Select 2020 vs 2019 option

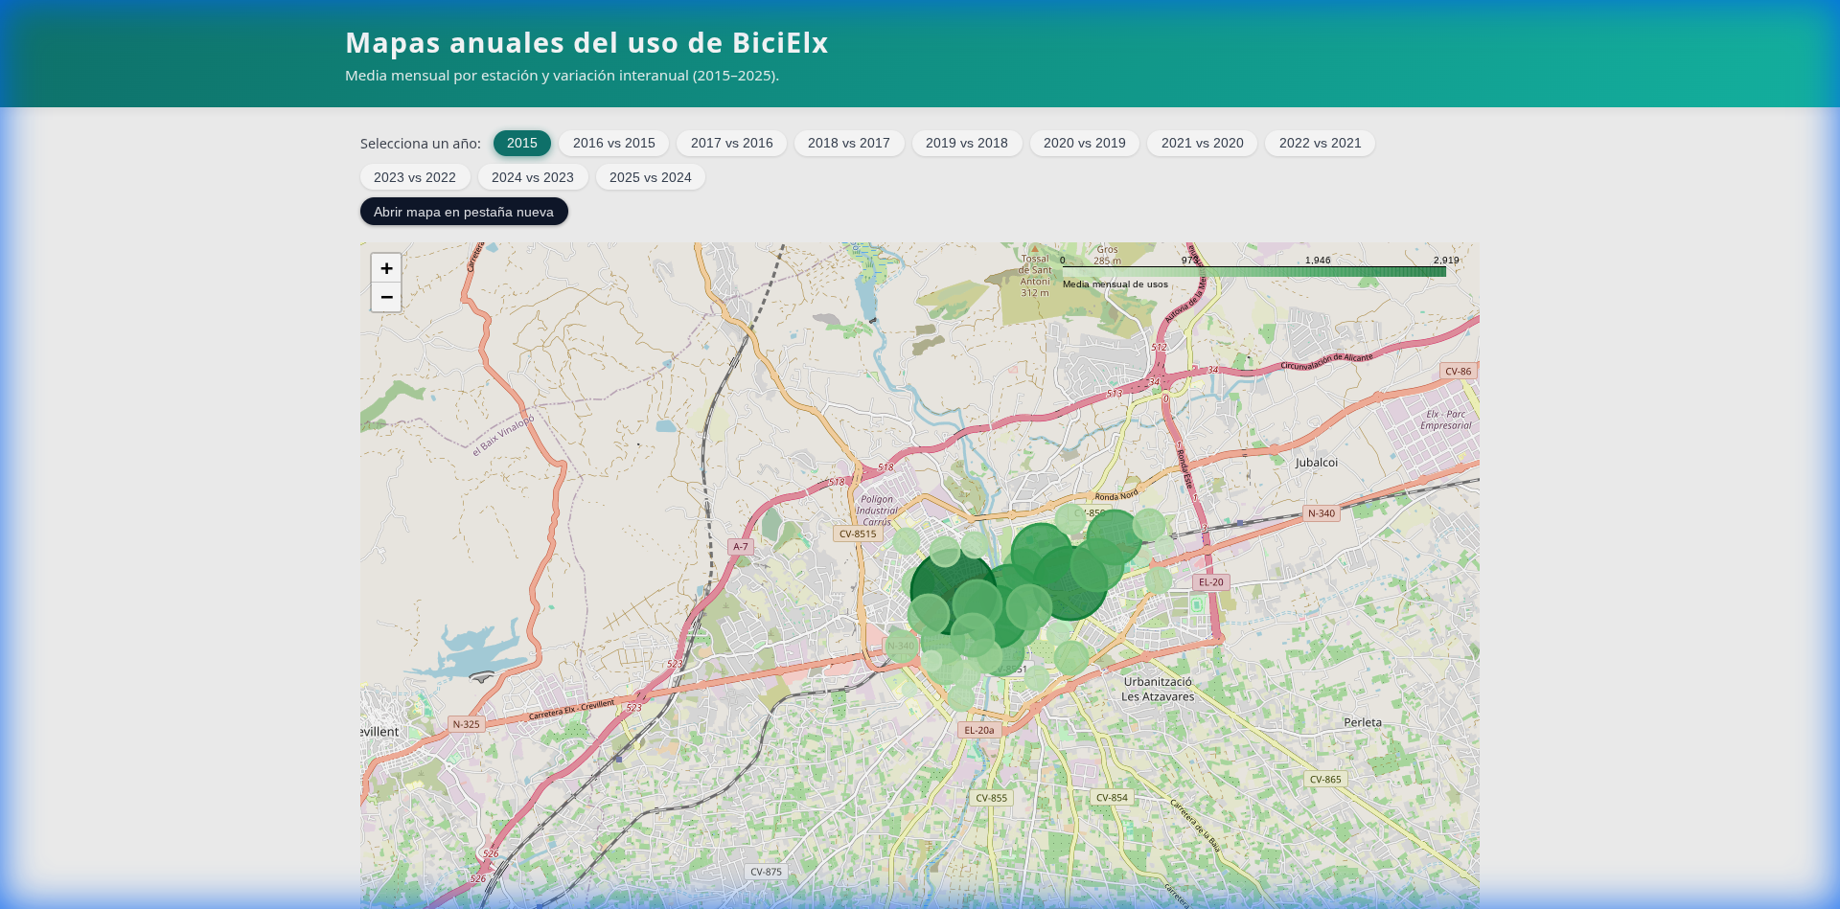point(1085,143)
